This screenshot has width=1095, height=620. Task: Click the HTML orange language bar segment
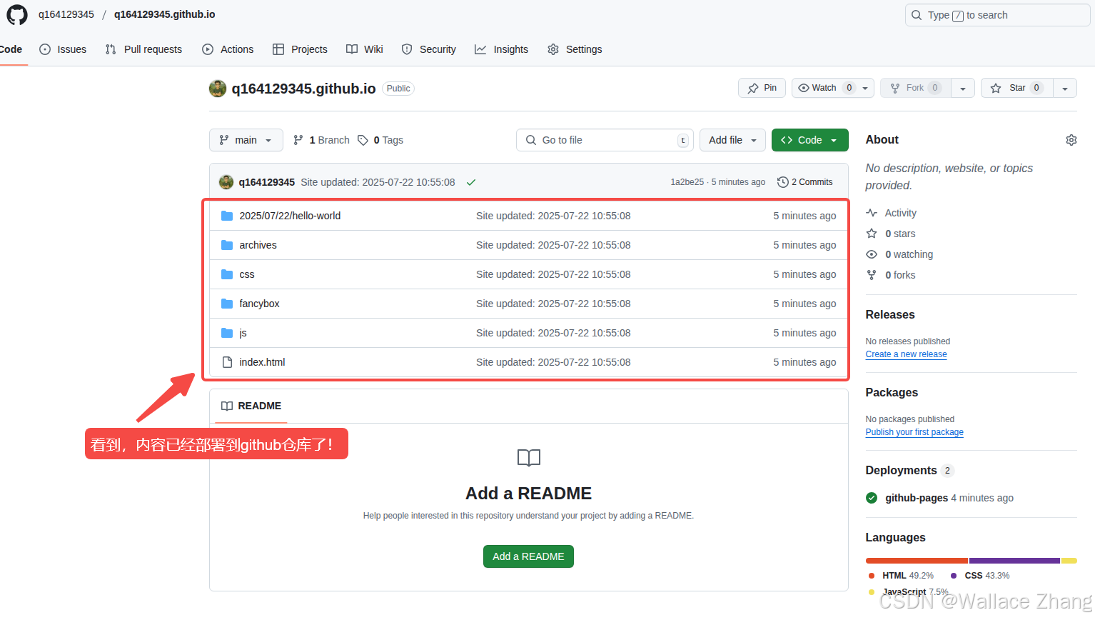917,561
